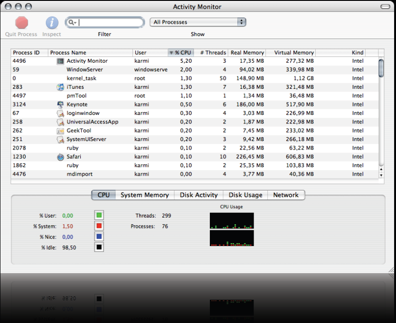Click the GeekTool process icon

[x=60, y=131]
